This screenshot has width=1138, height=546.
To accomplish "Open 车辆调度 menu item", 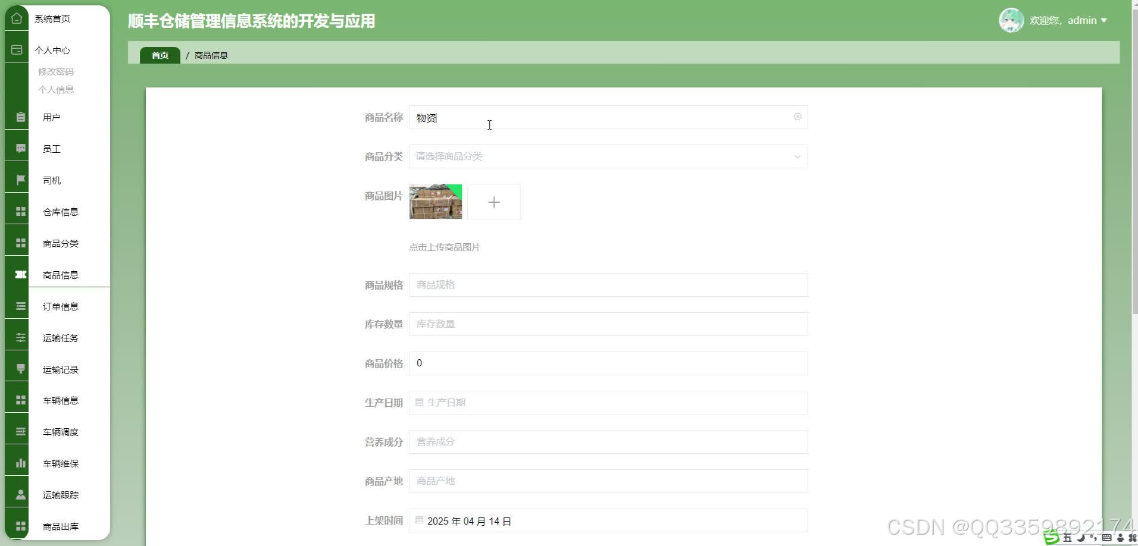I will coord(61,432).
